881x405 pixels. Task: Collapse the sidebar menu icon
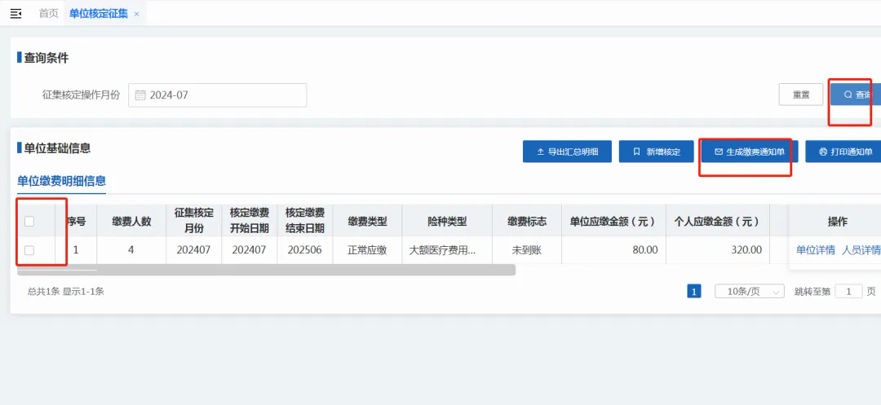point(15,14)
